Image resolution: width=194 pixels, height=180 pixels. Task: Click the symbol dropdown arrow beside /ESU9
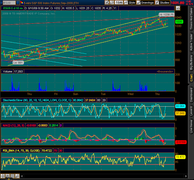coord(18,2)
